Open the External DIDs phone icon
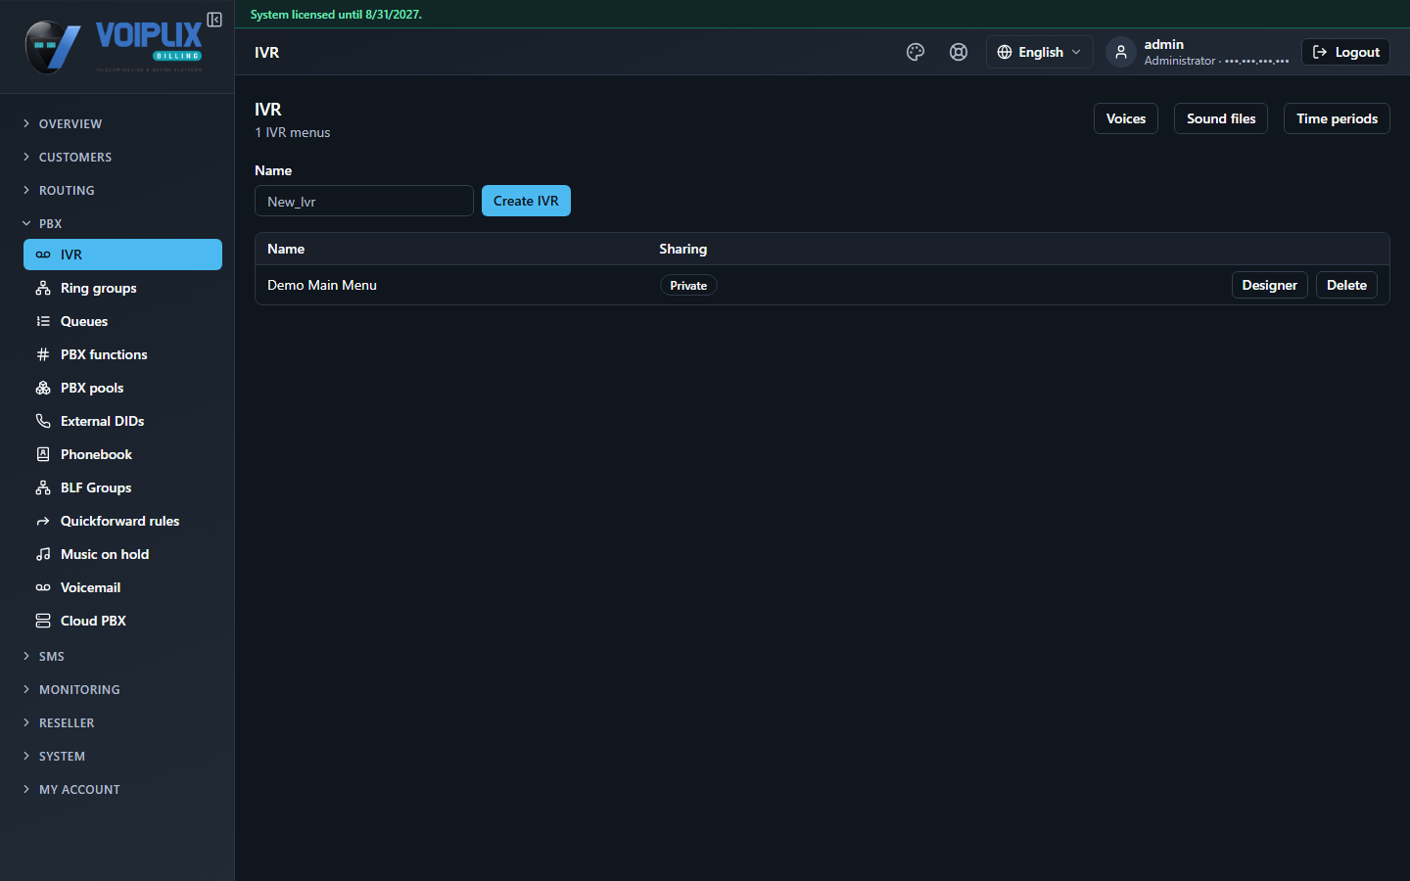This screenshot has height=881, width=1410. click(43, 421)
